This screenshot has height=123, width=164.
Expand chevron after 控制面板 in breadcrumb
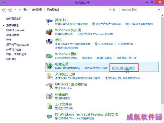pyautogui.click(x=44, y=10)
